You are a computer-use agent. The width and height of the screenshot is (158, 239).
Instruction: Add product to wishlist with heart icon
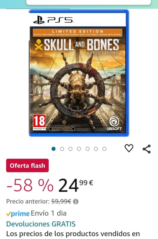coord(129,148)
